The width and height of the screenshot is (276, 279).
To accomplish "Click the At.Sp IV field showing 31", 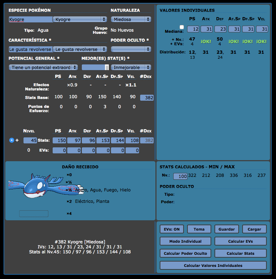I will tap(234, 29).
